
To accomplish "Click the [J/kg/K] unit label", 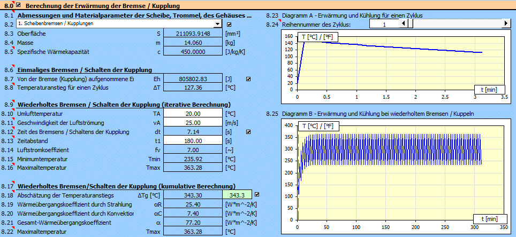I will [x=235, y=52].
